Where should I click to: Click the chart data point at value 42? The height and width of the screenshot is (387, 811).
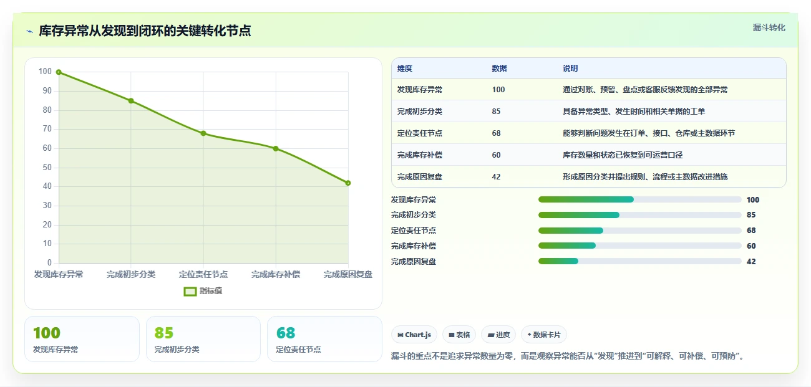pos(348,183)
